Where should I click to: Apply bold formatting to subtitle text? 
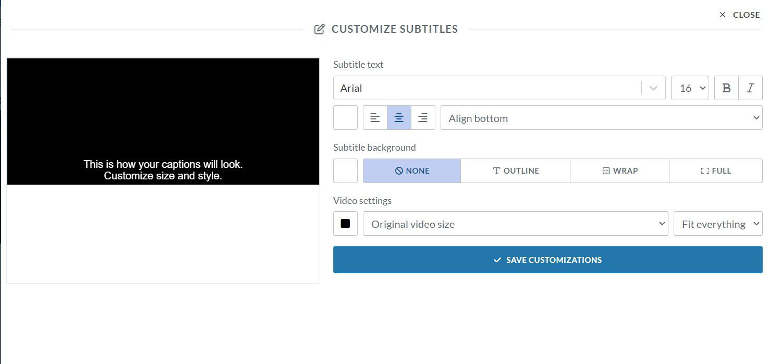[x=726, y=88]
